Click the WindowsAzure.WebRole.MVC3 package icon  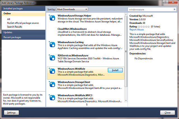pyautogui.click(x=52, y=97)
